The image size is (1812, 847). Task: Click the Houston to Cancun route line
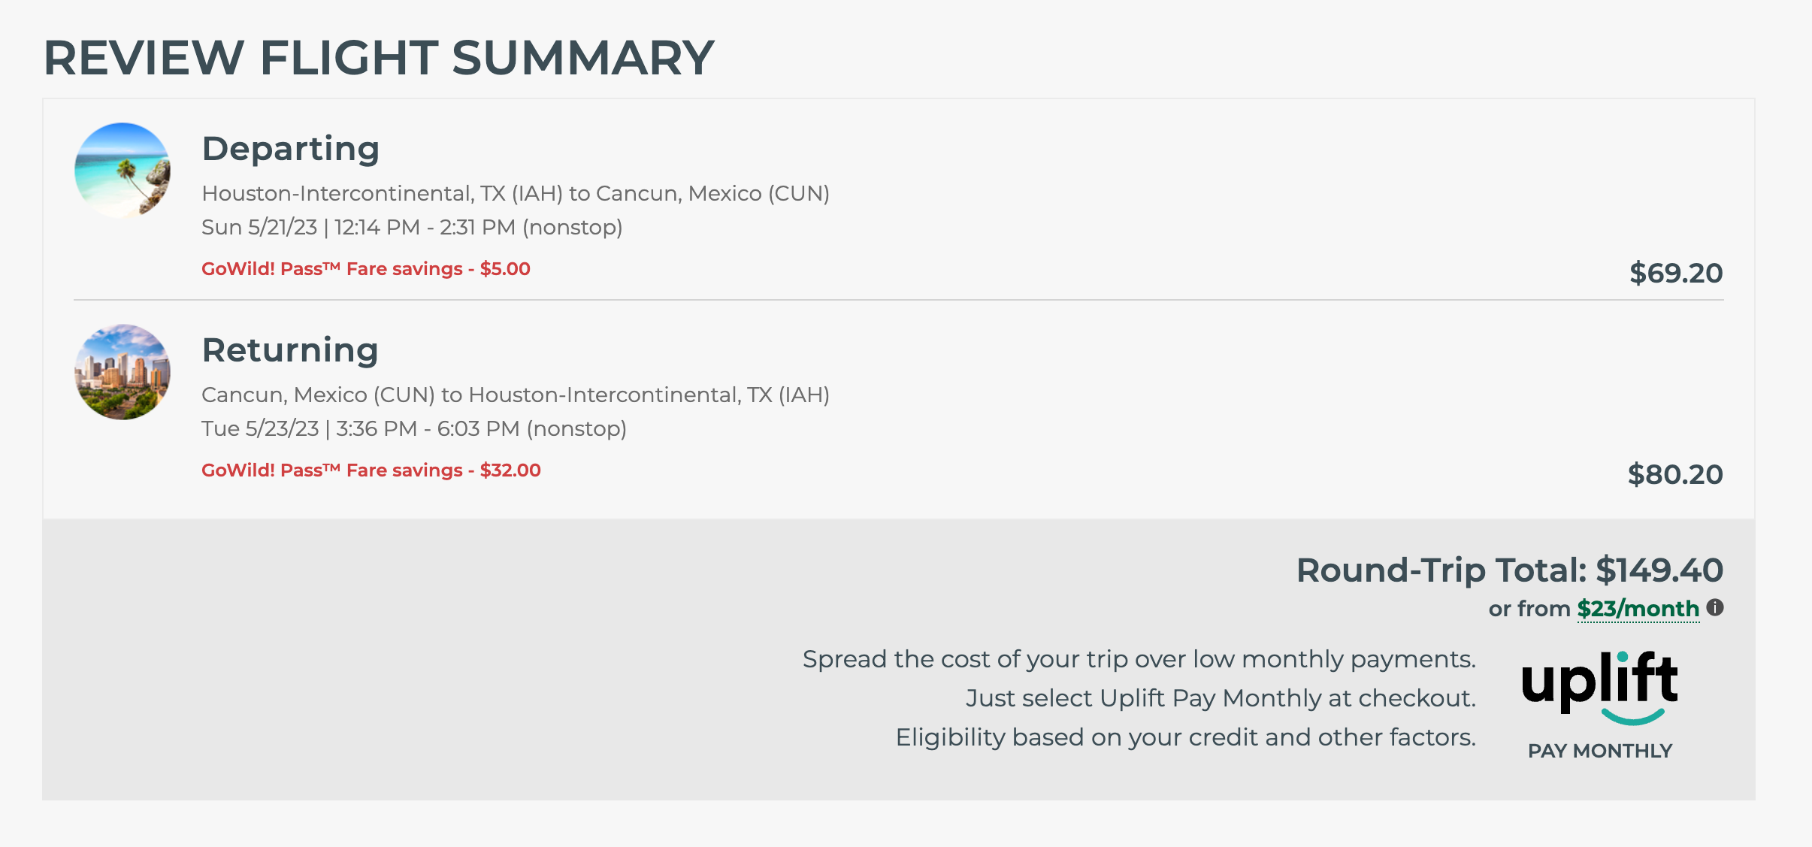click(x=516, y=194)
